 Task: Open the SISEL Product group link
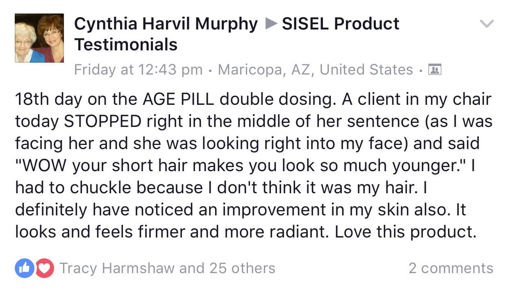point(341,24)
